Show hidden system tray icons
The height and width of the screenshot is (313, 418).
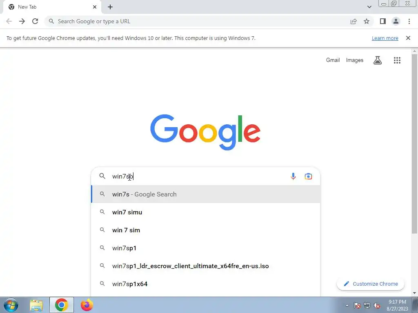pos(347,305)
